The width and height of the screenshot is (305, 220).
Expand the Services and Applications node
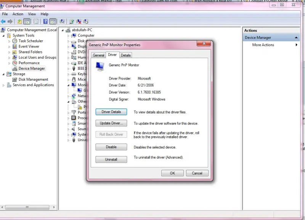click(x=3, y=85)
